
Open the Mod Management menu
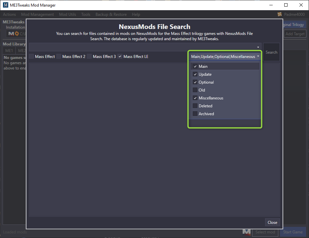tap(37, 14)
